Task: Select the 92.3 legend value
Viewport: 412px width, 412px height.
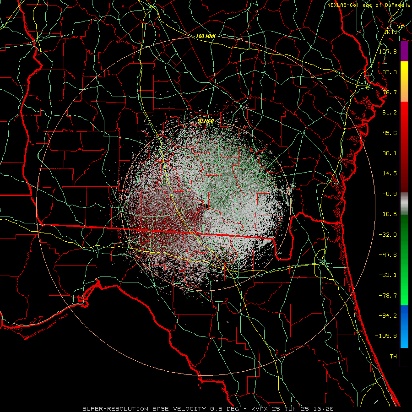Action: click(x=390, y=72)
